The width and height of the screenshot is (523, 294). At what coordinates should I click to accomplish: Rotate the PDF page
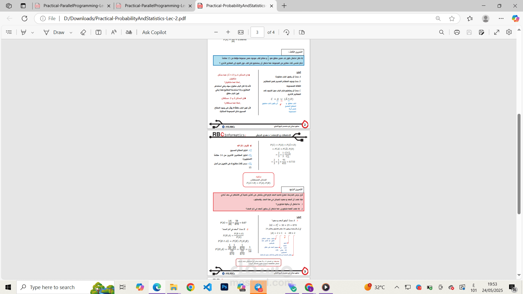click(x=286, y=32)
